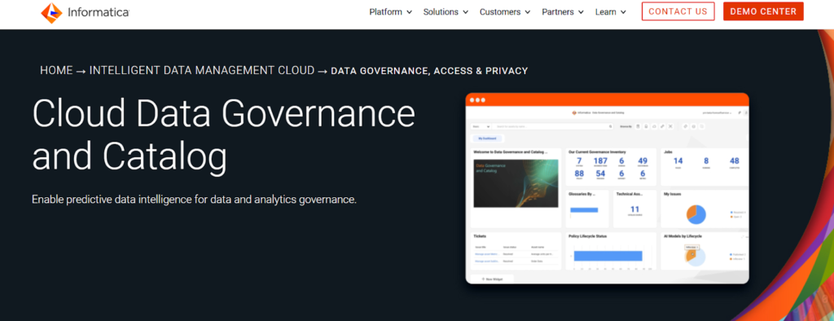This screenshot has width=834, height=321.
Task: Click 'Welcome to Data Governance and Catalog' title
Action: pos(510,152)
